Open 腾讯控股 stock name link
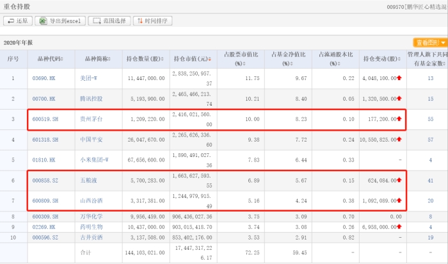 [x=91, y=99]
